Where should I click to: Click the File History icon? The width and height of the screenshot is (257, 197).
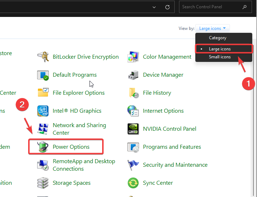[x=134, y=93]
